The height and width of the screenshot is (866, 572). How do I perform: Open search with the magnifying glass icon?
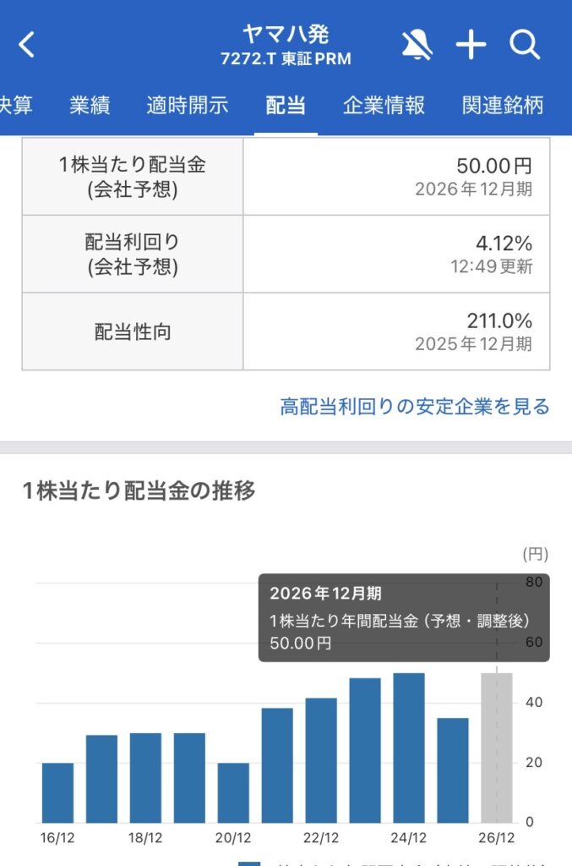coord(525,45)
